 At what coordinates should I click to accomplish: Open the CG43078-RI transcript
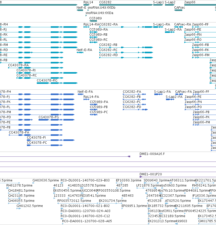47,73
